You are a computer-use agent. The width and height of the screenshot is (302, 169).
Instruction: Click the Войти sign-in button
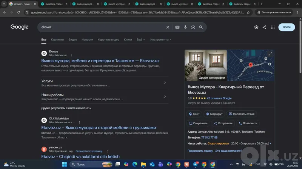click(x=287, y=27)
